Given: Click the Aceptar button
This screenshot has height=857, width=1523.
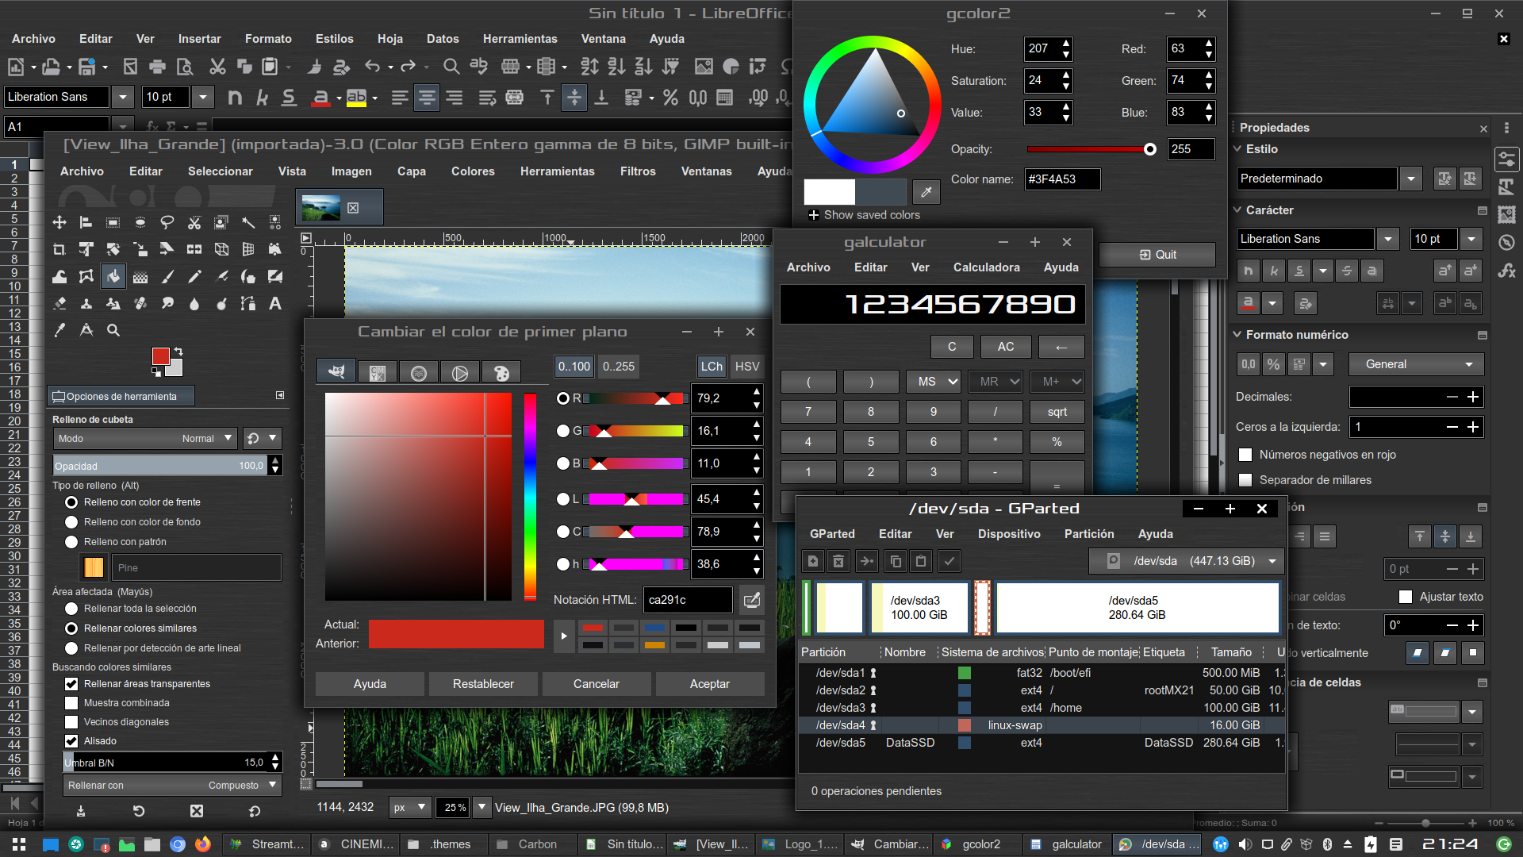Looking at the screenshot, I should tap(710, 684).
